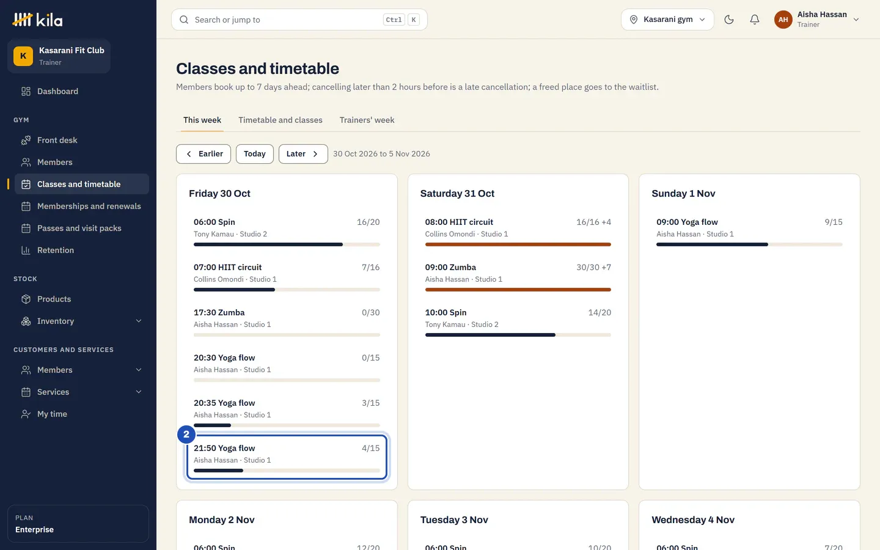The height and width of the screenshot is (550, 880).
Task: Select the 21:50 Yoga flow class
Action: (x=287, y=458)
